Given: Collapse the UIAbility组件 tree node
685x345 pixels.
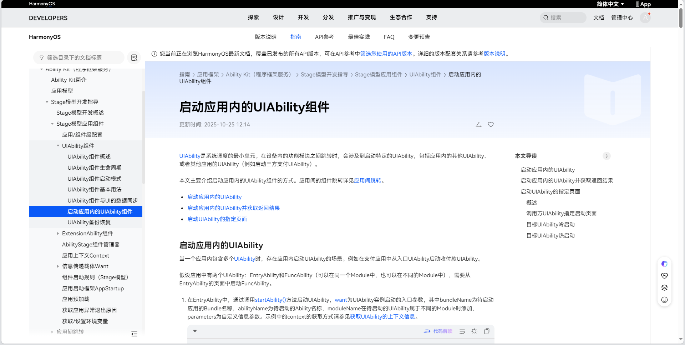Looking at the screenshot, I should pos(58,146).
